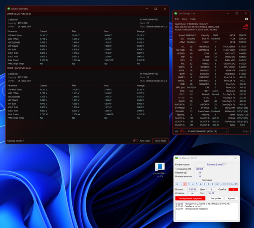Viewport: 254px width, 228px height.
Task: Click the Capacity value '96GB' in ZenTimings
Action: coord(215,35)
